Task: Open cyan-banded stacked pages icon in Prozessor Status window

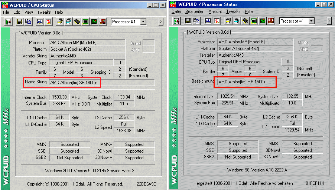Action: pyautogui.click(x=237, y=21)
